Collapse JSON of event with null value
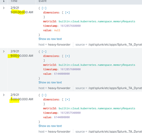 tap(44, 8)
